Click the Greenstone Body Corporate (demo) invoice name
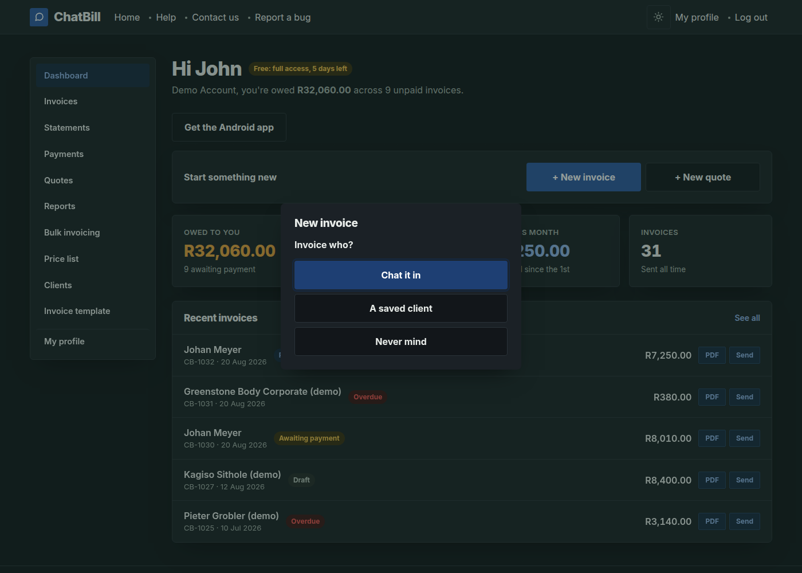The image size is (802, 573). click(262, 391)
